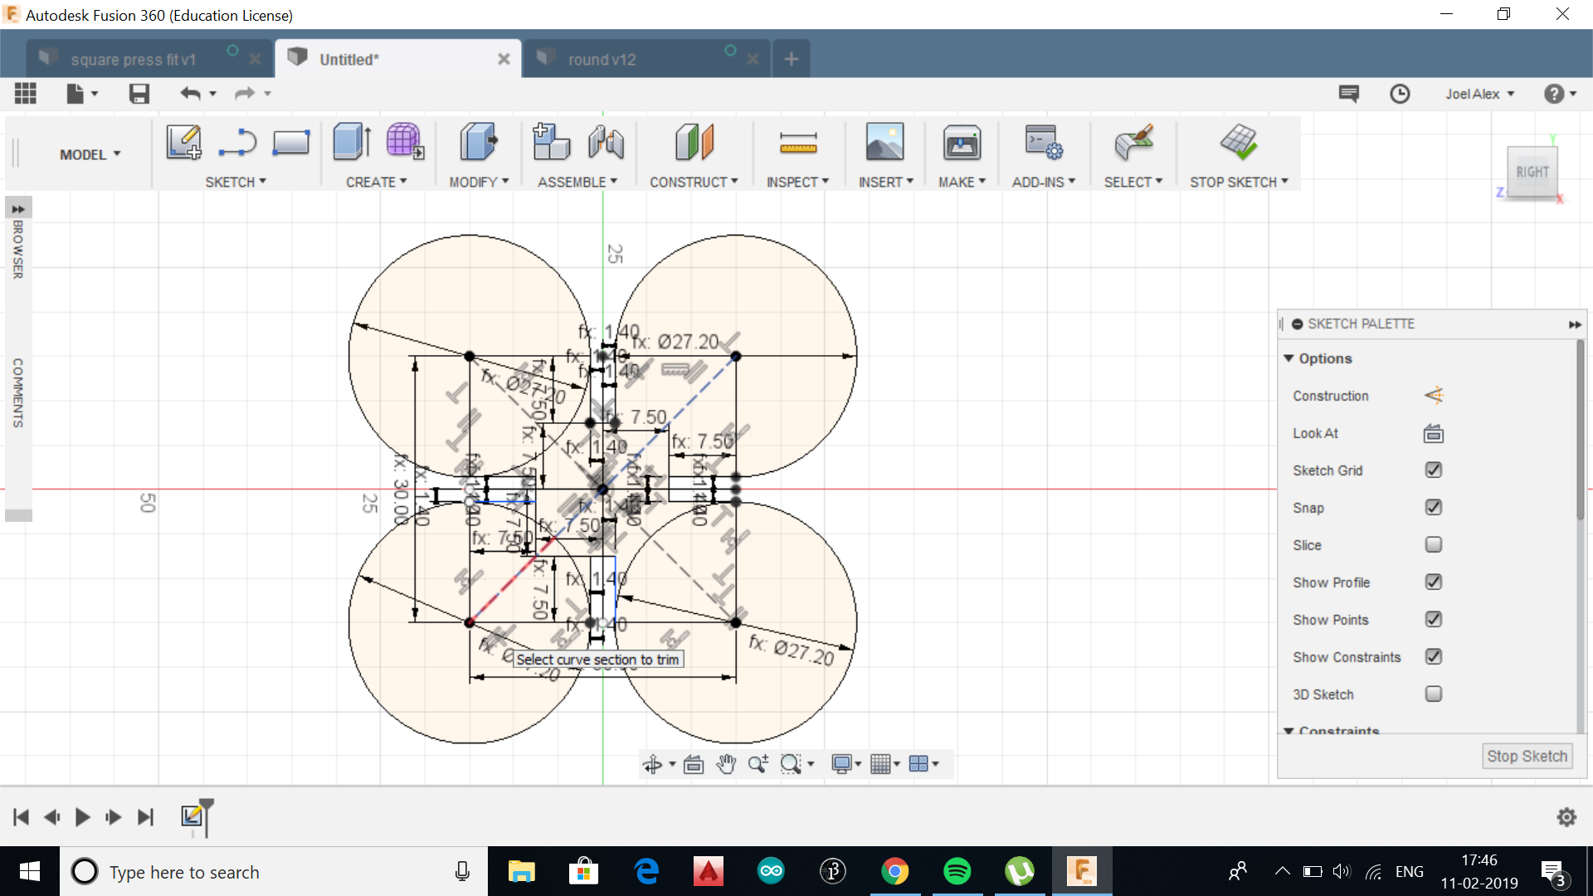Click the Construction line icon

(x=1433, y=396)
